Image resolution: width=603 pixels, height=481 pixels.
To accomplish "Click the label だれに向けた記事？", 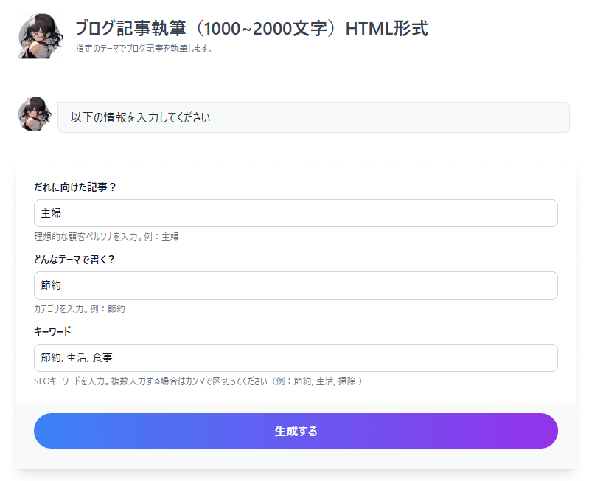I will pos(75,187).
